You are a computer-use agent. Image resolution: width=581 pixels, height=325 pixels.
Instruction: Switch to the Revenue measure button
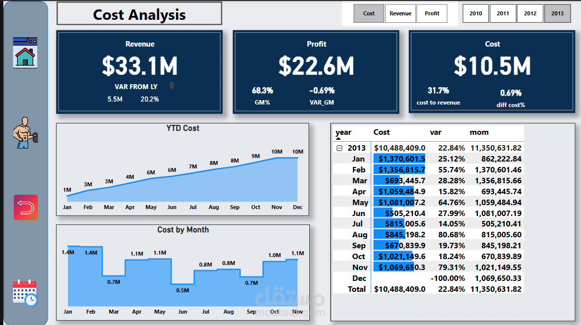(x=400, y=13)
